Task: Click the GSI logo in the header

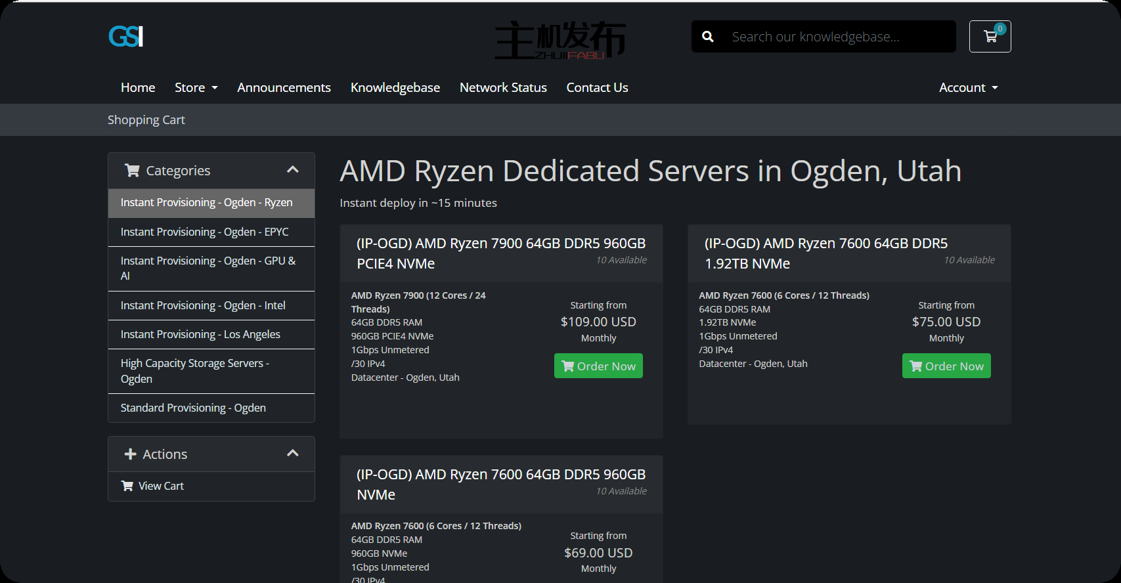Action: click(126, 37)
